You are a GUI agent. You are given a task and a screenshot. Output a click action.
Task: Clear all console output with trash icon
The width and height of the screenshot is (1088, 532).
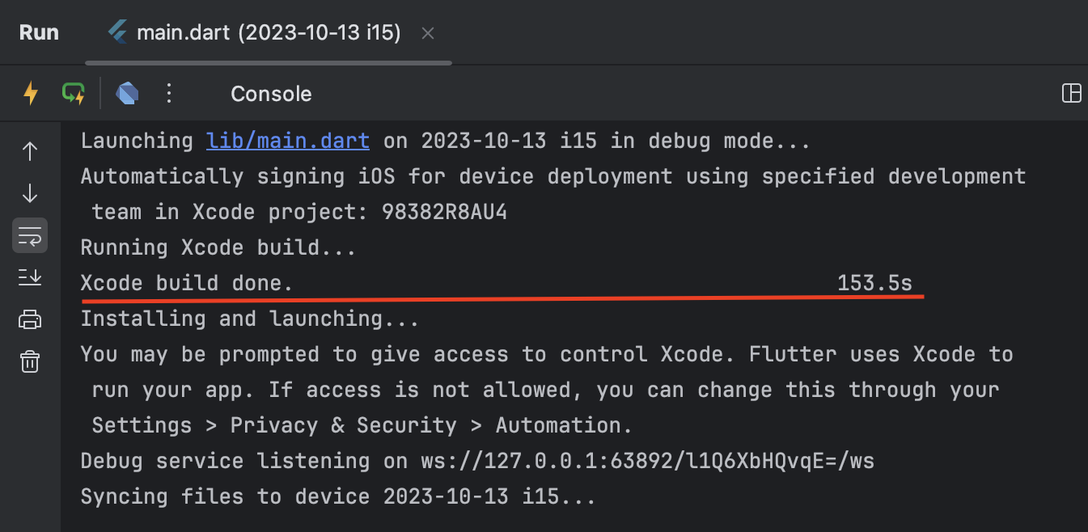(x=30, y=361)
